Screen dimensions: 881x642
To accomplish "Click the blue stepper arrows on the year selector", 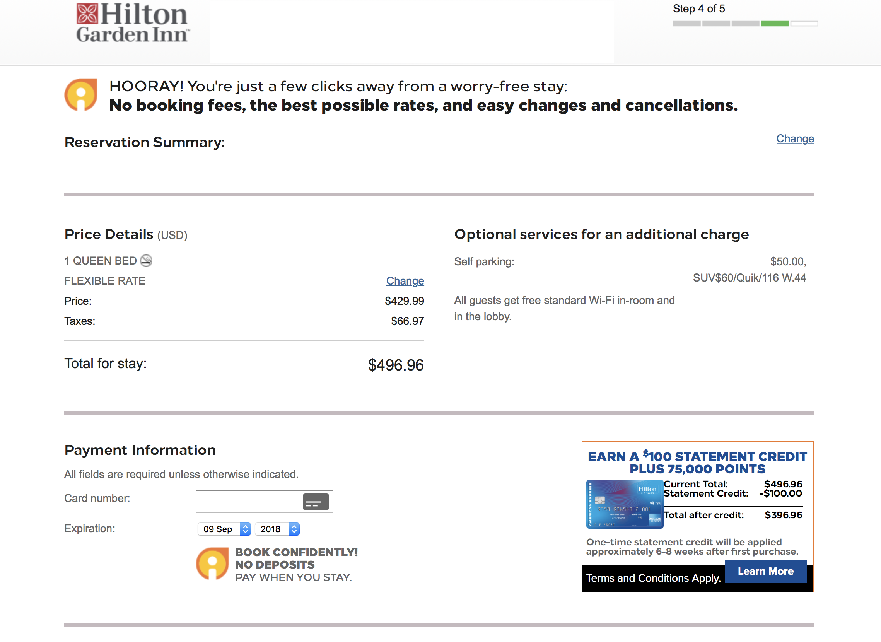I will pos(294,529).
